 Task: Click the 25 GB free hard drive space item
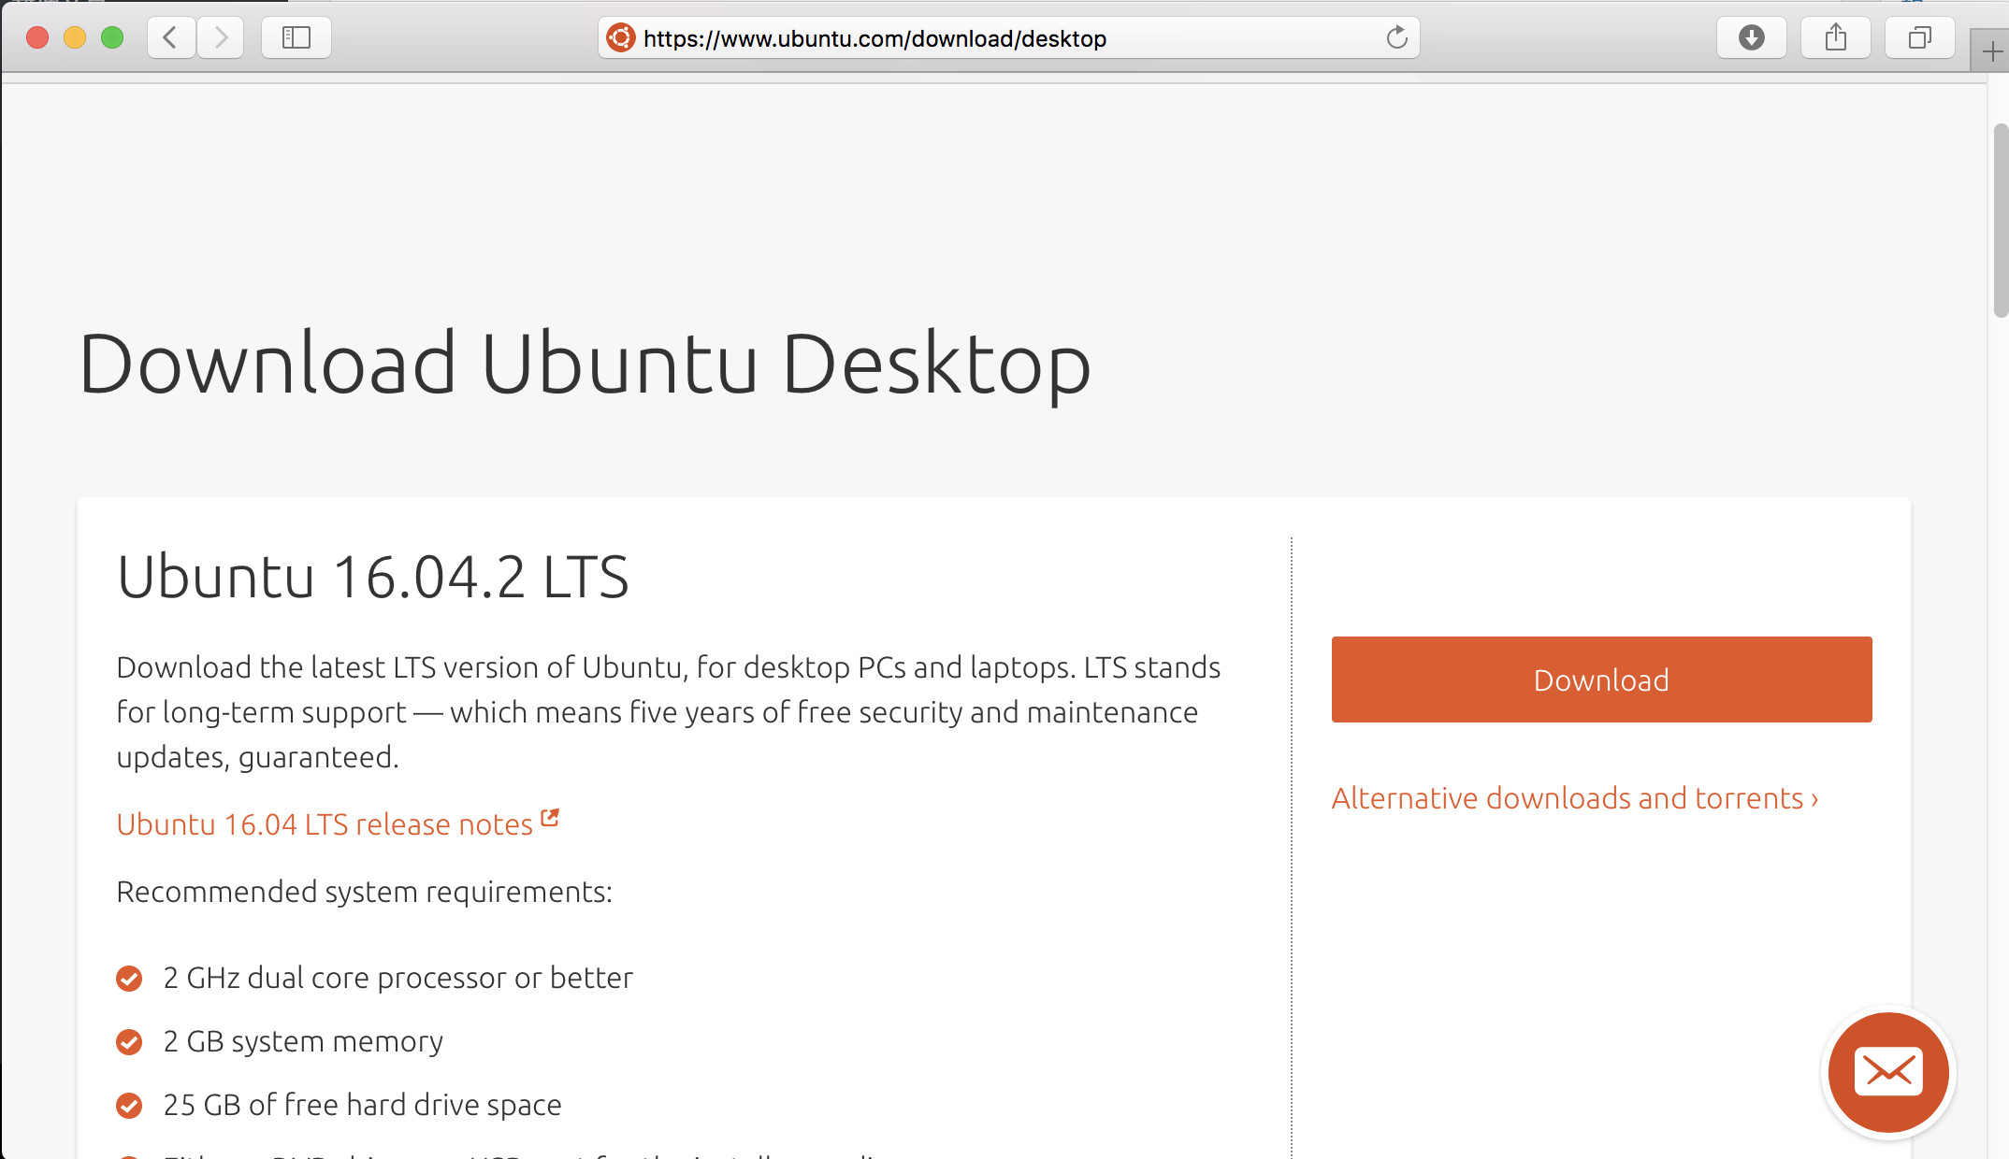[362, 1105]
